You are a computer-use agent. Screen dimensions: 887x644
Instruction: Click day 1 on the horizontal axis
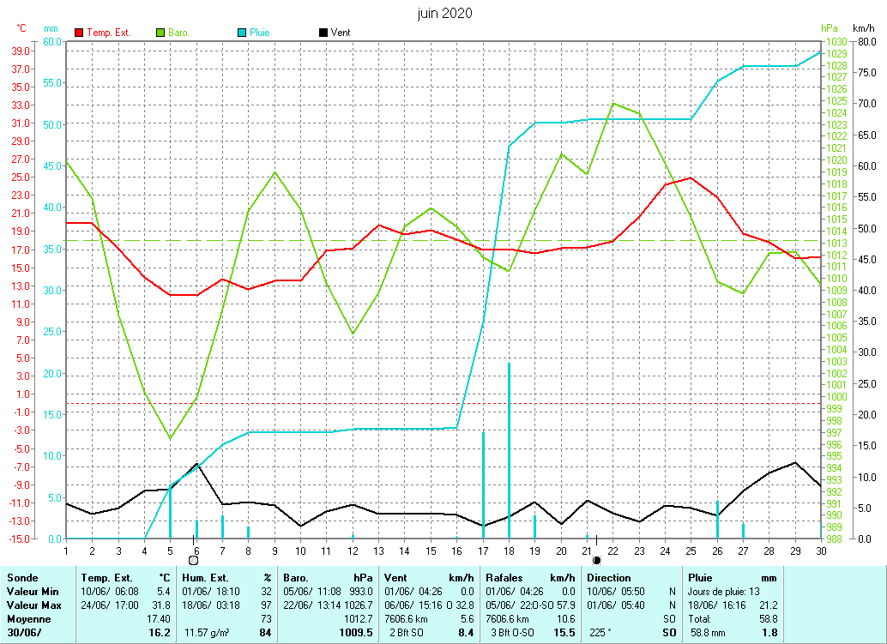(66, 550)
